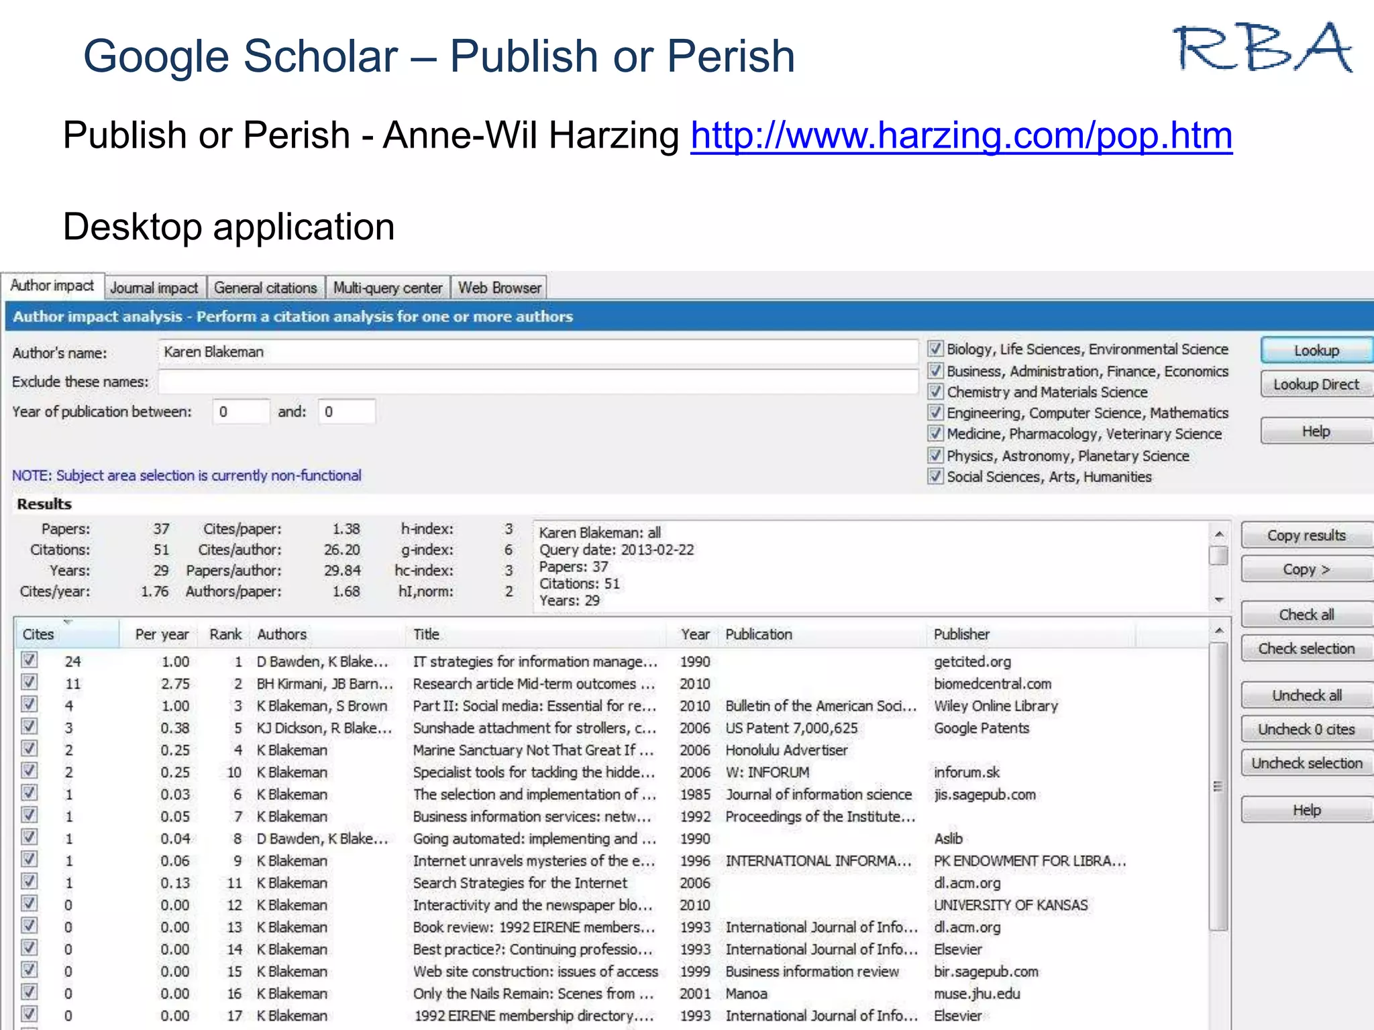Click results table scroll up arrow
The image size is (1374, 1030).
1220,631
